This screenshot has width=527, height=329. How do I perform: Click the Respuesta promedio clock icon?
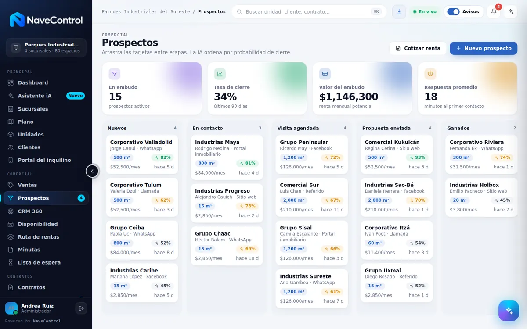[430, 74]
